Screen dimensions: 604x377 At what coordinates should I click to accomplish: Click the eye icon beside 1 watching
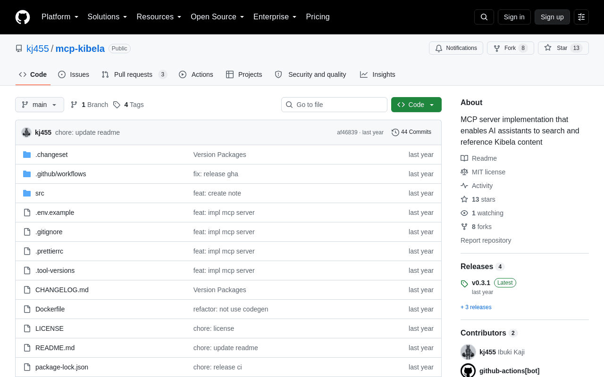464,213
